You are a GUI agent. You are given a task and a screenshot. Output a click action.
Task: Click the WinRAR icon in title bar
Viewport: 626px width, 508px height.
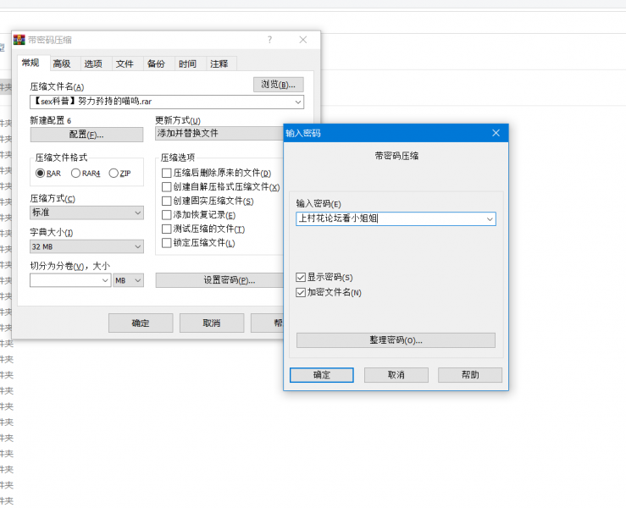click(x=19, y=40)
